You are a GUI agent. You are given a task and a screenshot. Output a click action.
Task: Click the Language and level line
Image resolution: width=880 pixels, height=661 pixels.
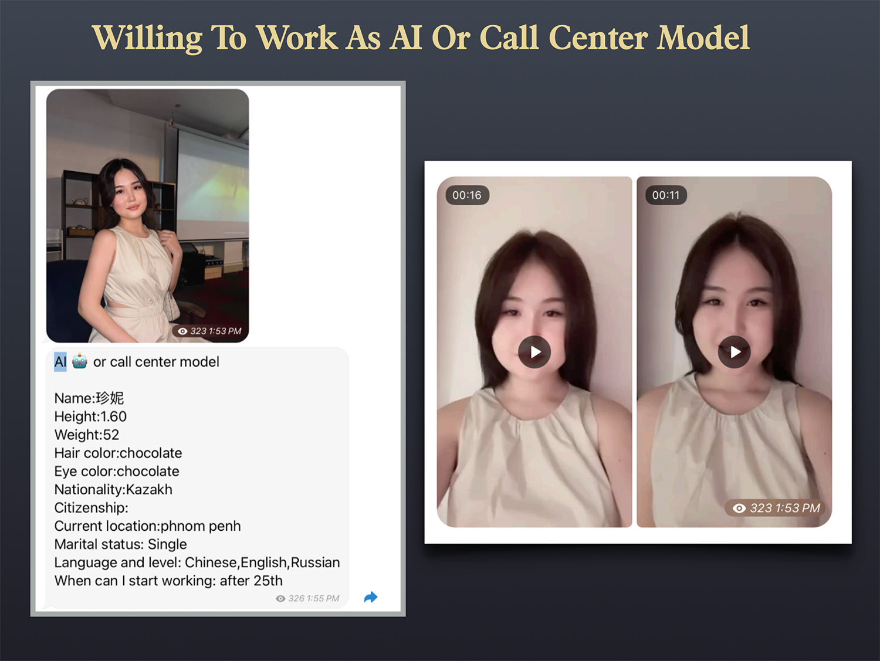[197, 562]
